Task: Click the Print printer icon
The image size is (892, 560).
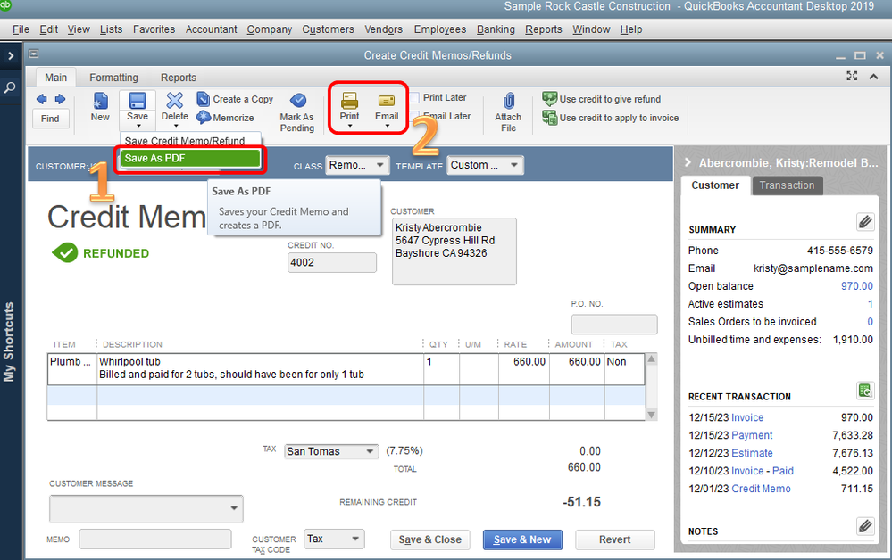Action: (349, 101)
